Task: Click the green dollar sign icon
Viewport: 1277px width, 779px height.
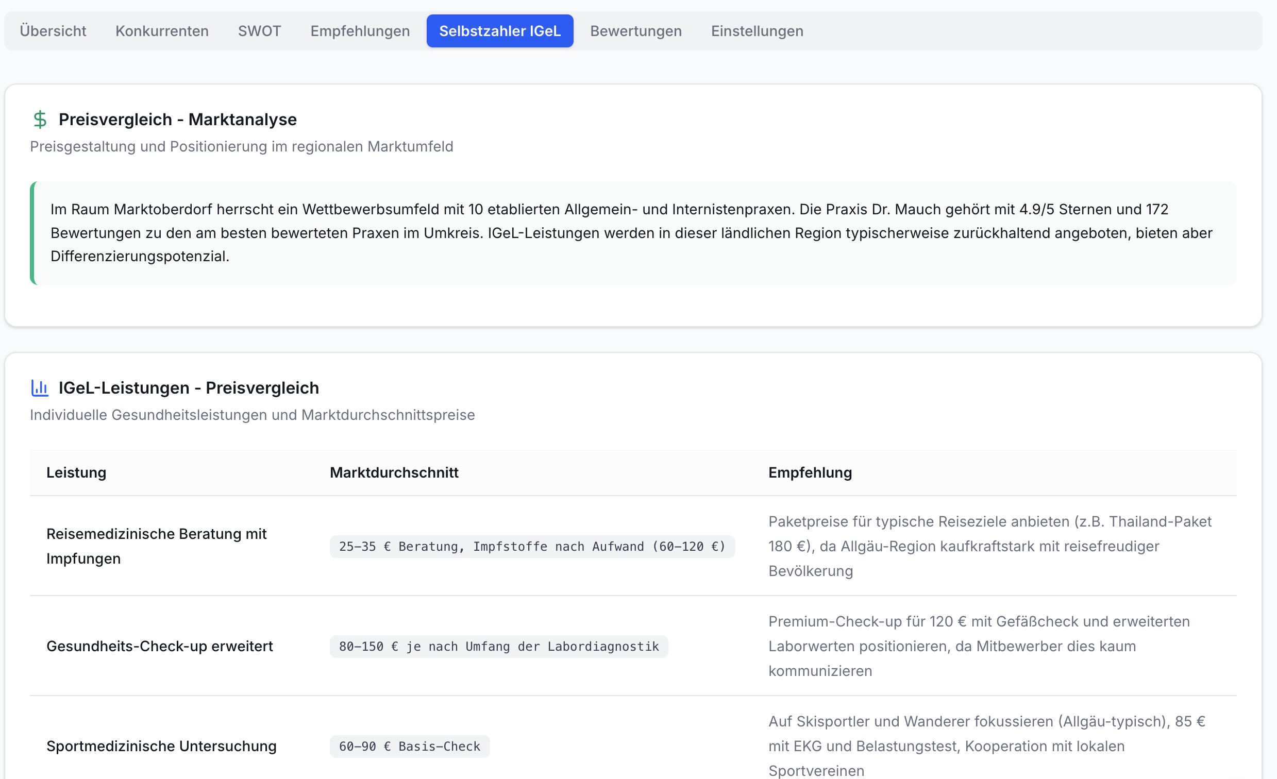Action: pyautogui.click(x=40, y=119)
